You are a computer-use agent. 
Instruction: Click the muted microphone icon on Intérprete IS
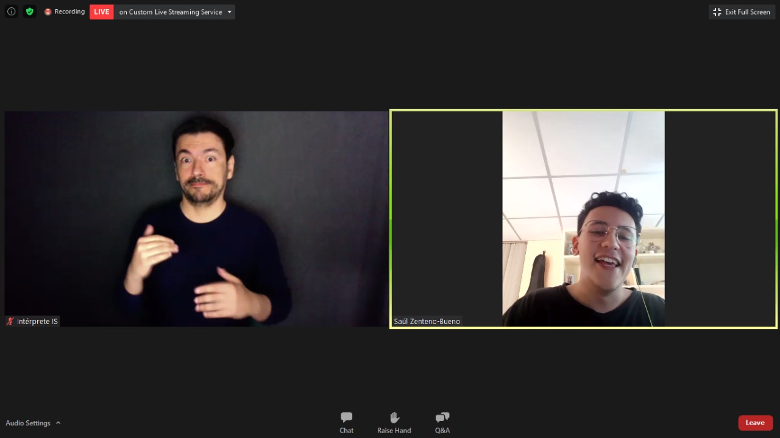tap(10, 321)
